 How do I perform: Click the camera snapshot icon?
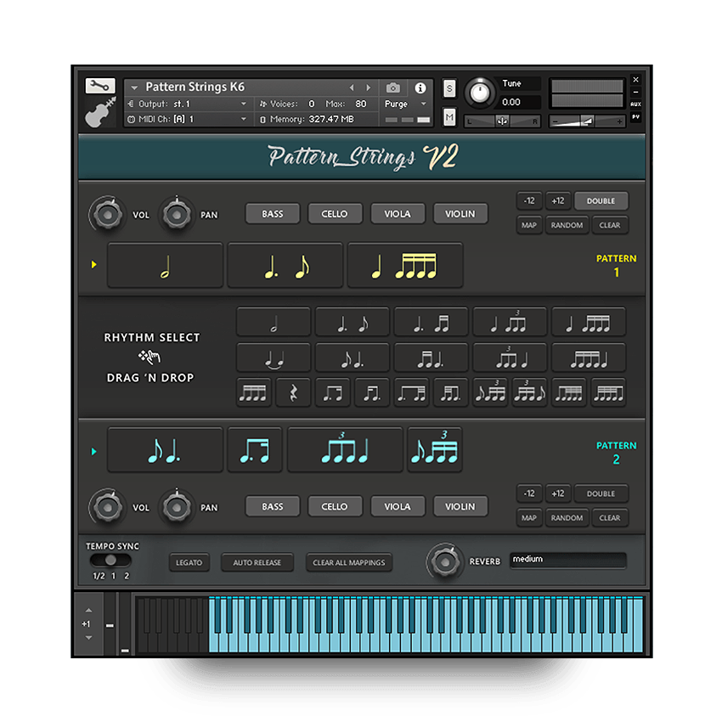tap(392, 87)
